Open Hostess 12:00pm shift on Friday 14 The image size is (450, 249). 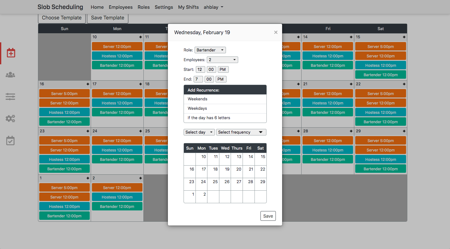click(328, 56)
